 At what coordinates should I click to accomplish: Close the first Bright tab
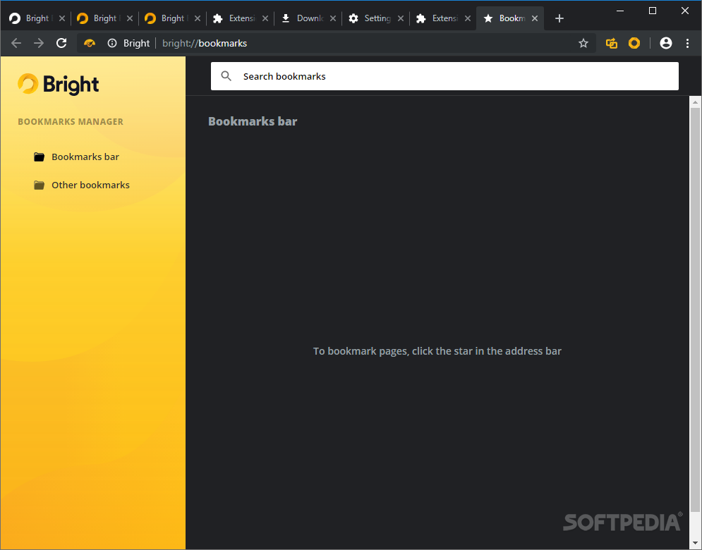pyautogui.click(x=62, y=18)
